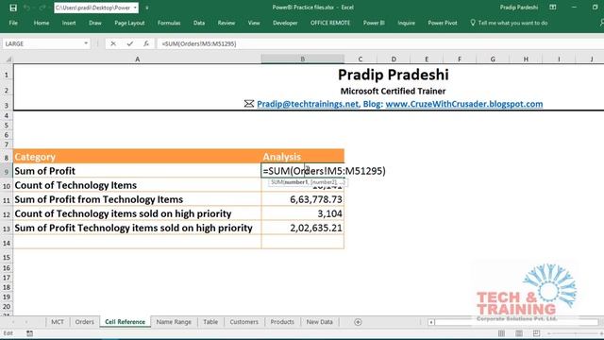Switch to Page Break Preview in the status bar
The width and height of the screenshot is (604, 340).
536,333
